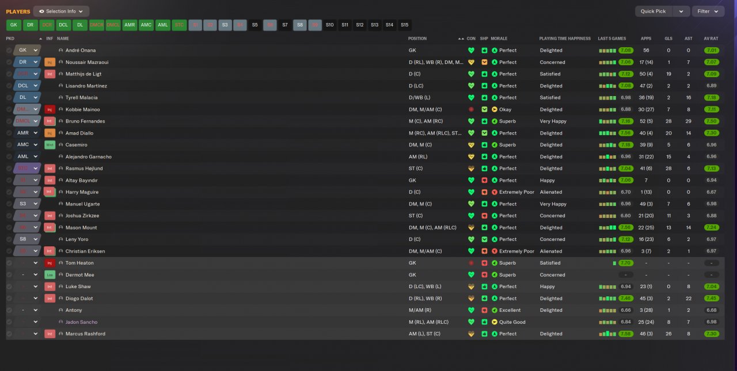
Task: Click Rasmus Højlund's Int status icon
Action: [50, 169]
